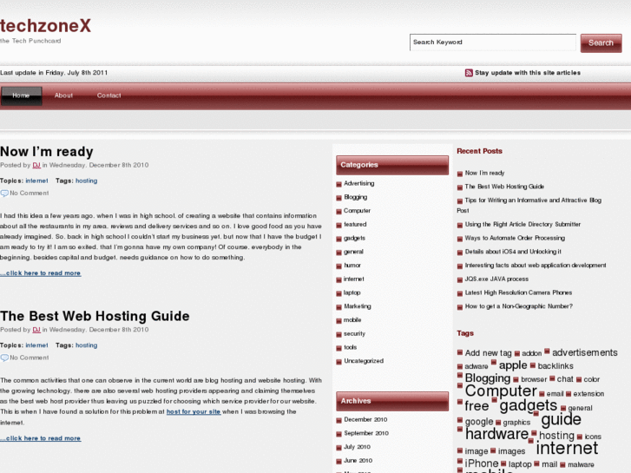
Task: Open recent post Now I'm ready
Action: tap(484, 173)
